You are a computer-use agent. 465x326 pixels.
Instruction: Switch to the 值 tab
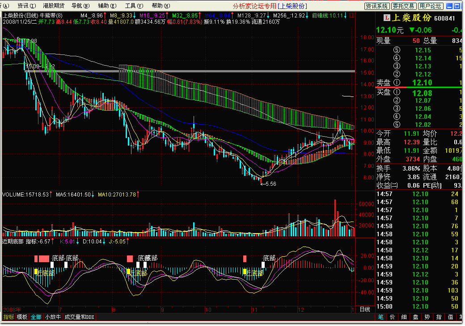pyautogui.click(x=451, y=317)
